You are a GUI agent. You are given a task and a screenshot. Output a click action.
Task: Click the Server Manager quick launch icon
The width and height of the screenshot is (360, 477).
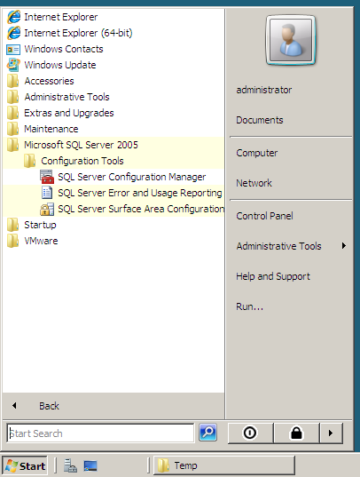click(x=70, y=465)
